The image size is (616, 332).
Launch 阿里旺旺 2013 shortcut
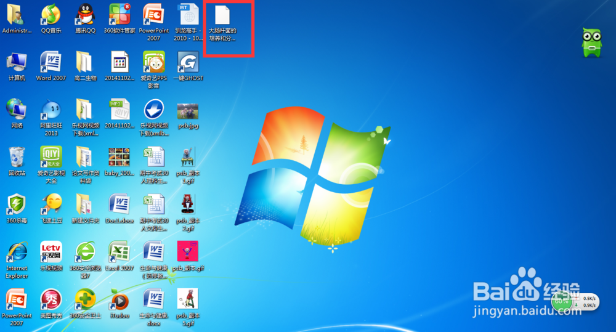tap(51, 109)
